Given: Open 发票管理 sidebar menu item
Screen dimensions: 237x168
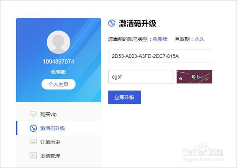Looking at the screenshot, I should (58, 156).
